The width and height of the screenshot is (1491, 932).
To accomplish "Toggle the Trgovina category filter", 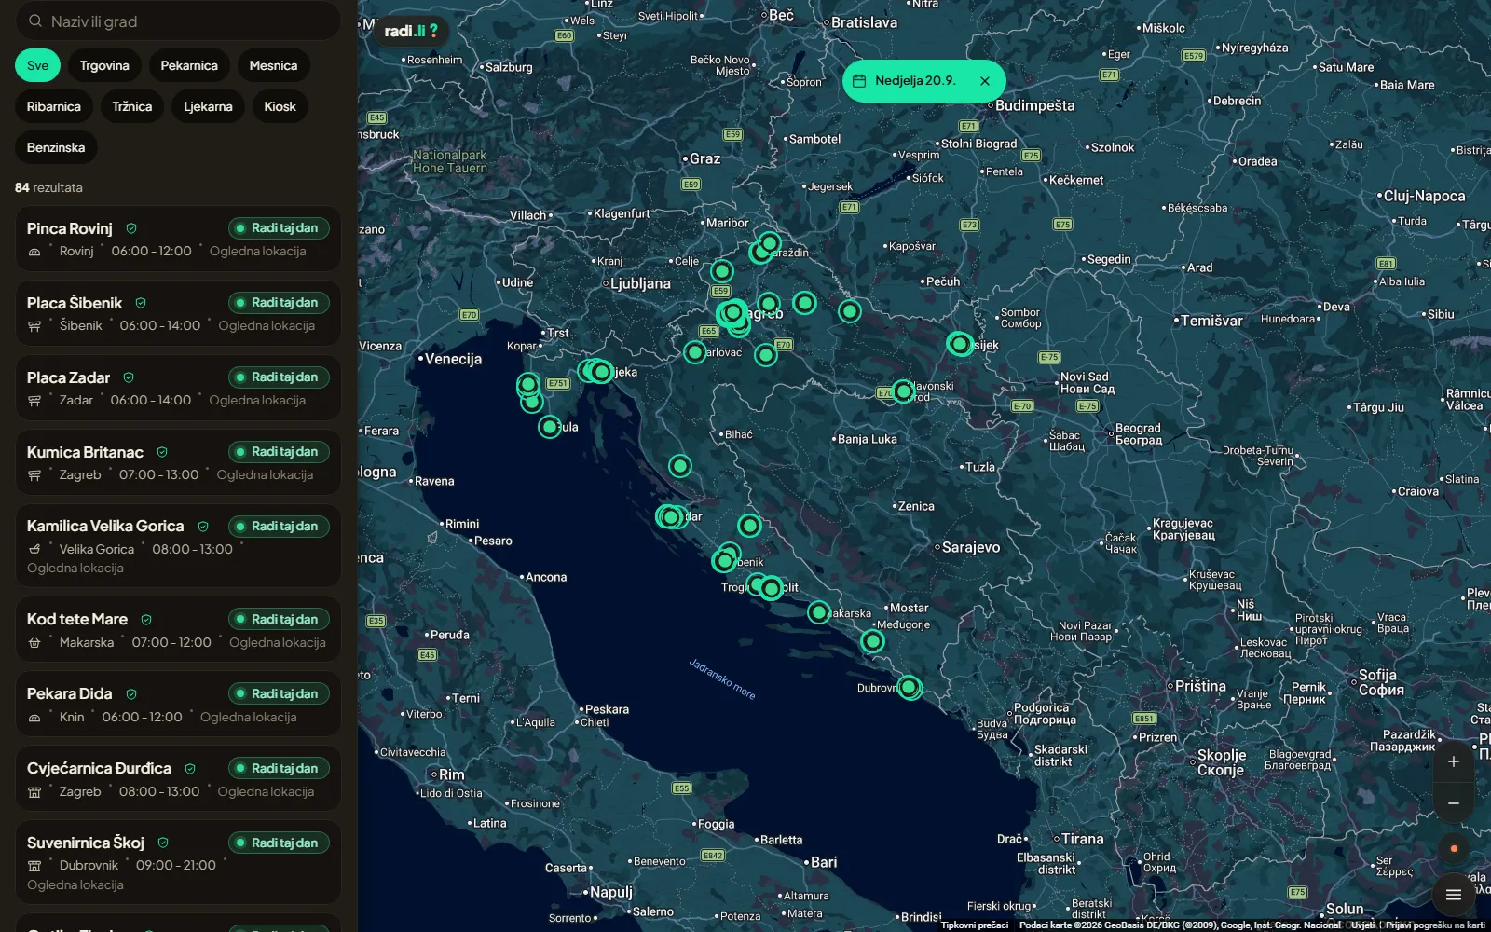I will pos(104,65).
